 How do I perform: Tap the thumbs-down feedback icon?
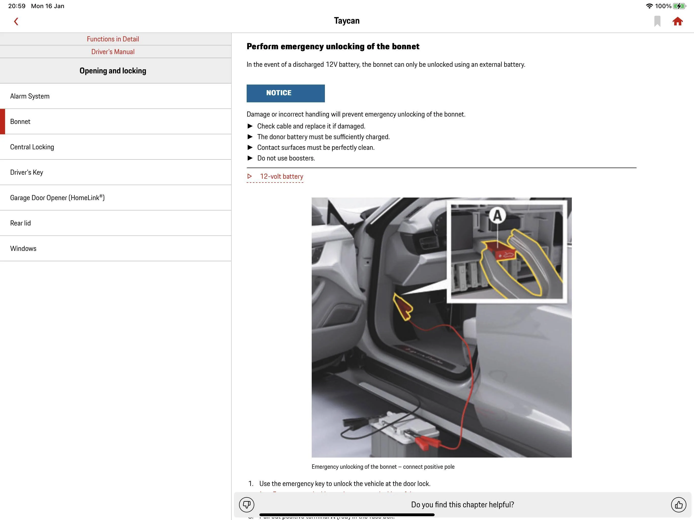(x=247, y=505)
